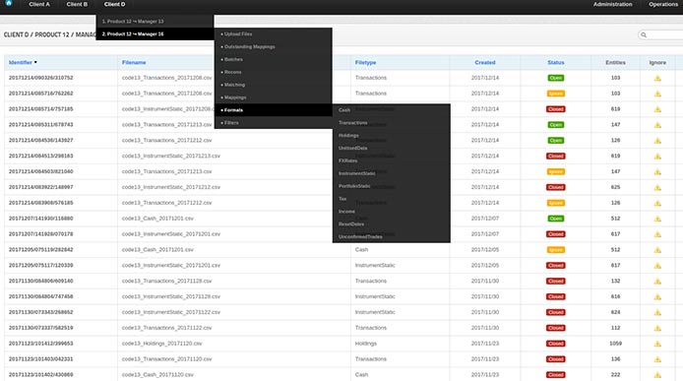Pick Tax format in the submenu

391,199
